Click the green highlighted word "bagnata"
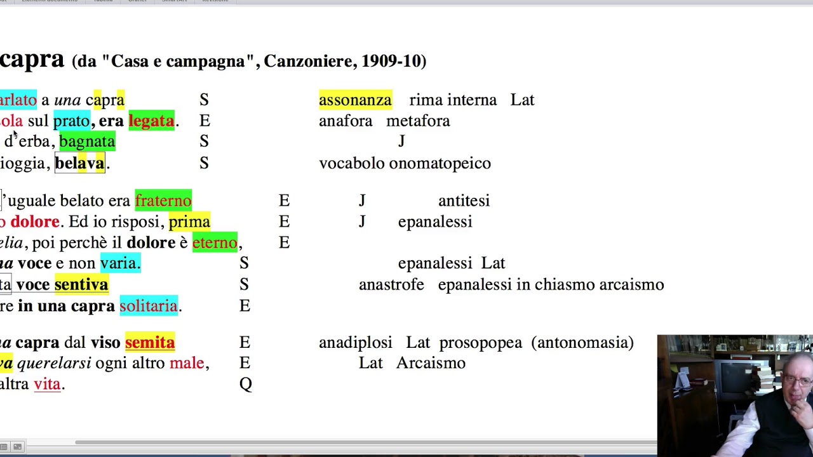This screenshot has width=813, height=457. (x=87, y=142)
